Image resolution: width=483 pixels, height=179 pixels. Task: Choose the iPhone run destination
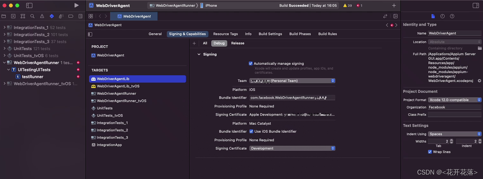[x=209, y=5]
